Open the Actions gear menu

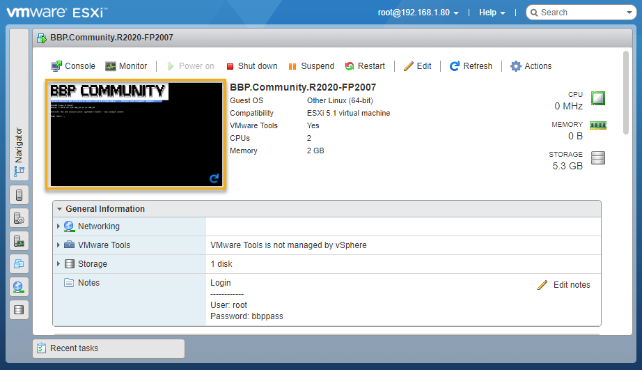(531, 66)
